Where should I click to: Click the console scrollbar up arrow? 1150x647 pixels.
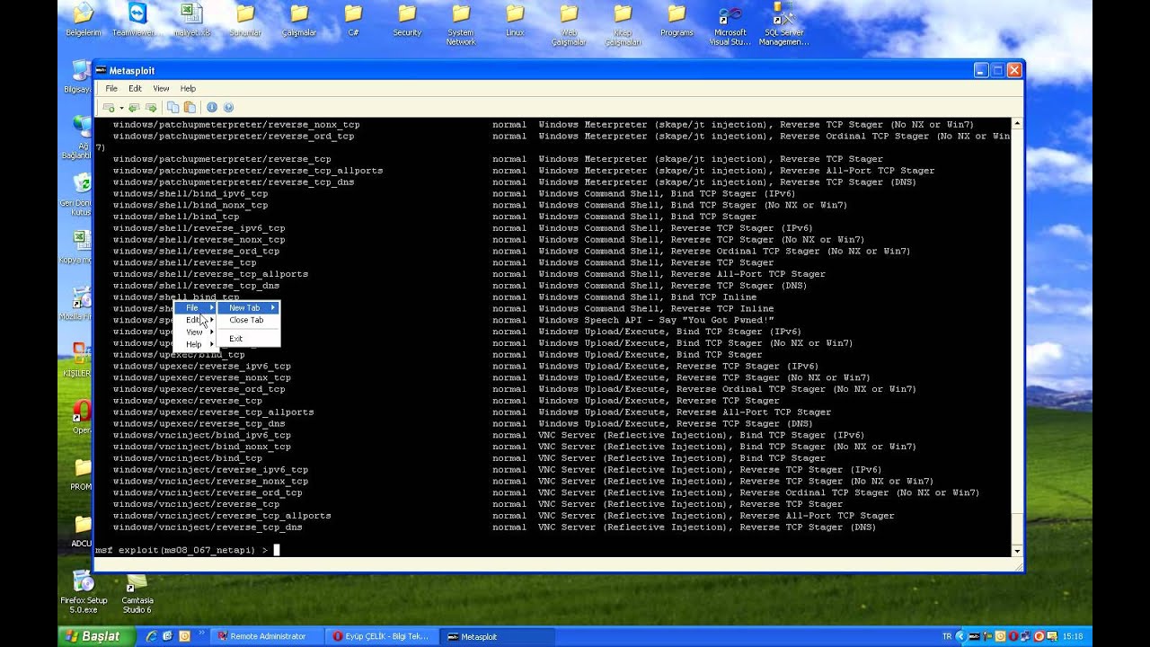point(1017,123)
